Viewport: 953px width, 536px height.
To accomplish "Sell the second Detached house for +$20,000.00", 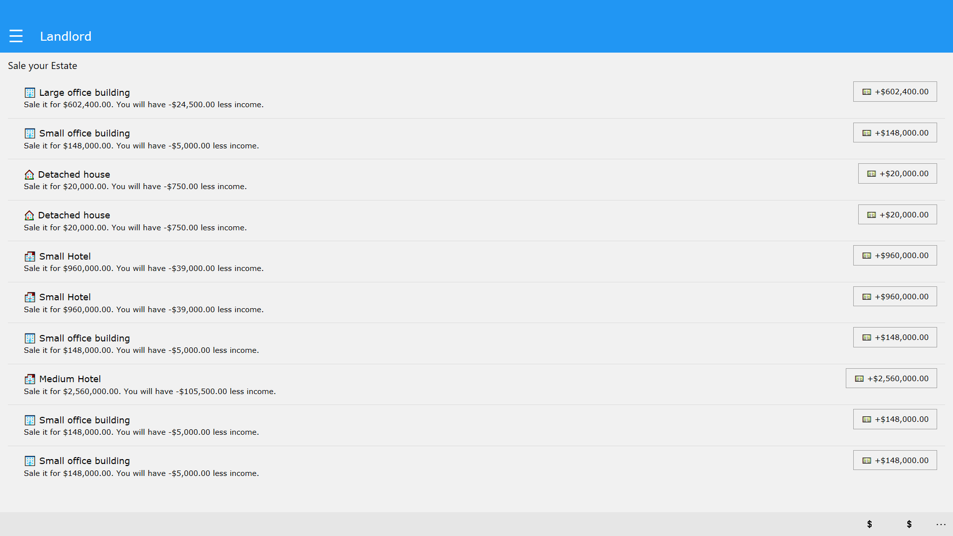I will coord(897,215).
